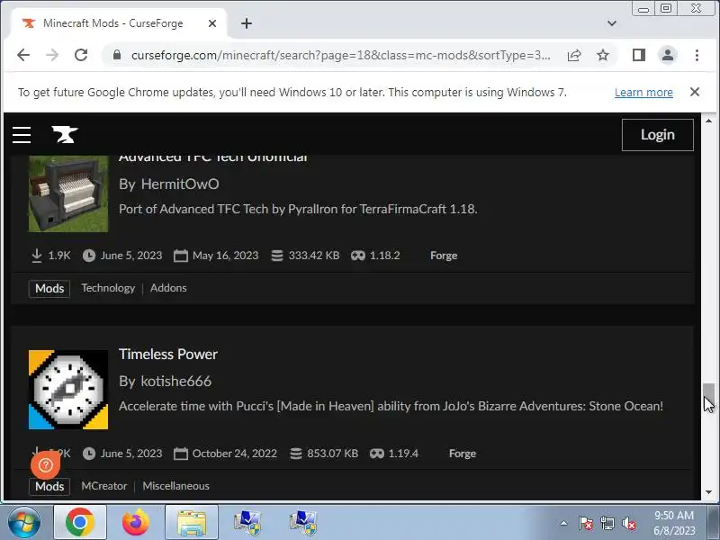Click the Forge label in the 1.19.4 row
720x540 pixels.
pos(463,454)
